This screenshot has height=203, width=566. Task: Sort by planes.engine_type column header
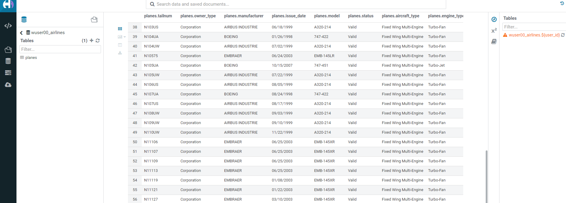pyautogui.click(x=446, y=16)
